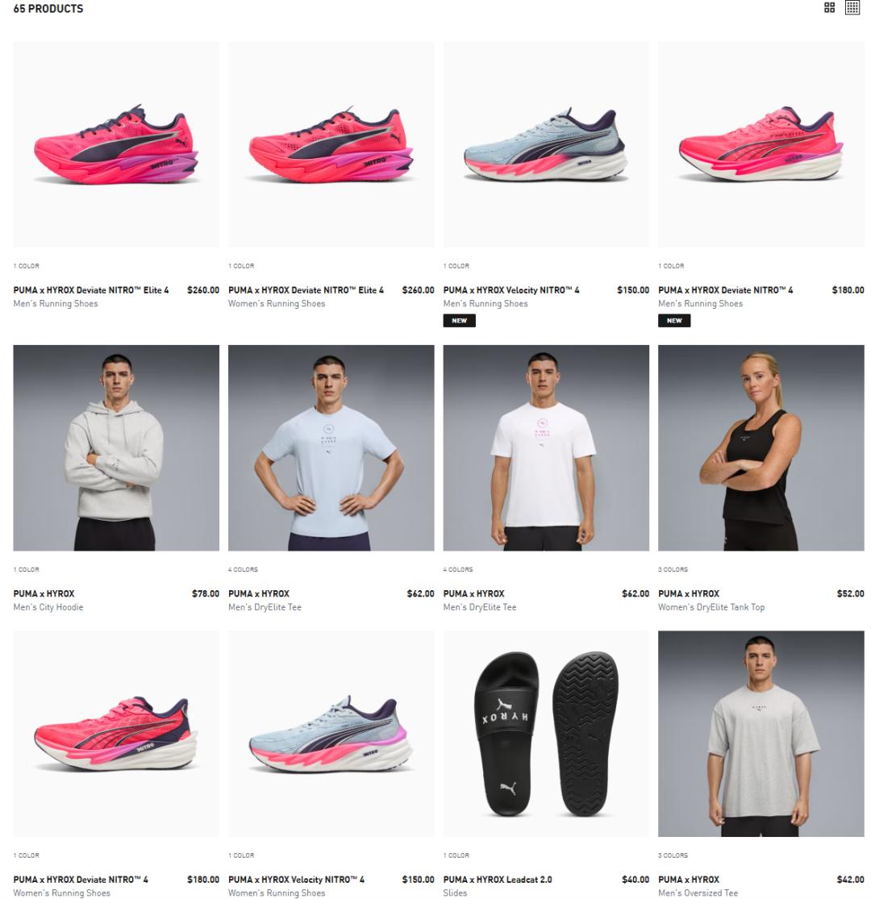Open the Leadcat 2.0 slides image
Screen dimensions: 871x899
(546, 734)
